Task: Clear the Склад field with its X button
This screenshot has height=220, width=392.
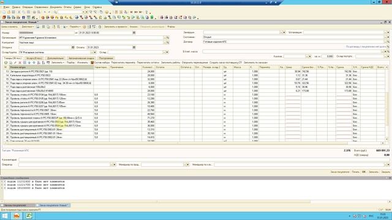Action: 167,53
